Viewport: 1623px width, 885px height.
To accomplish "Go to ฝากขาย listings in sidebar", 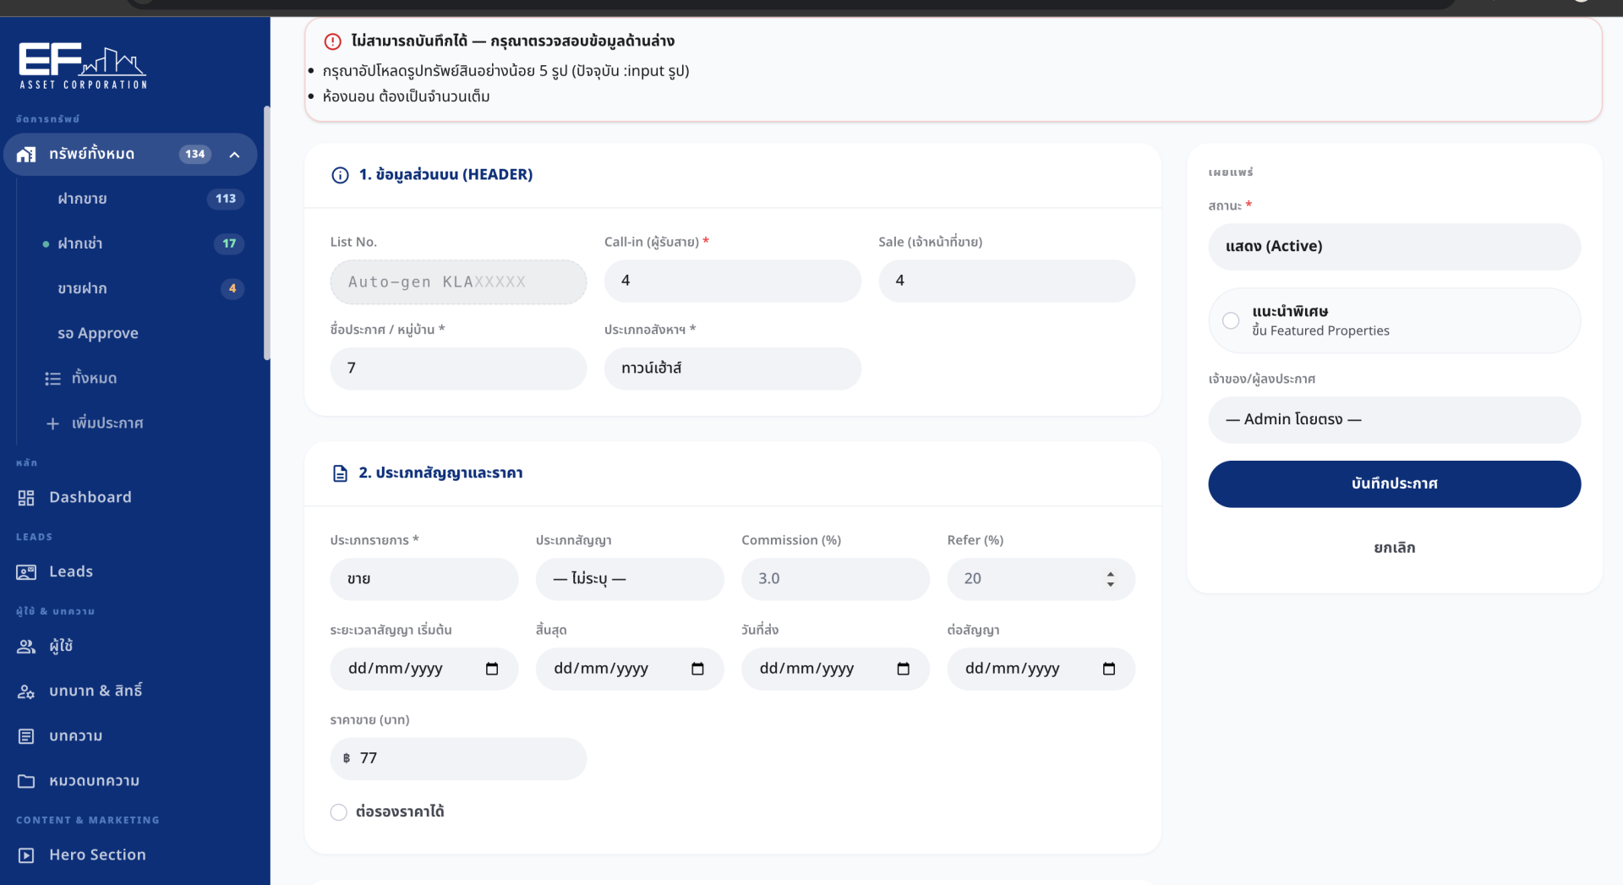I will pyautogui.click(x=83, y=199).
